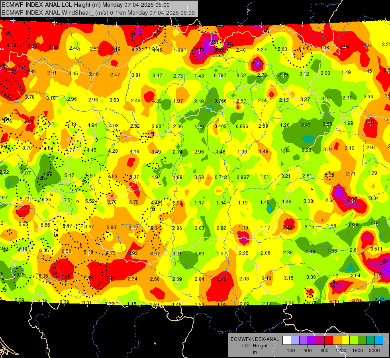
Task: Select the lime green legend swatch
Action: click(354, 340)
